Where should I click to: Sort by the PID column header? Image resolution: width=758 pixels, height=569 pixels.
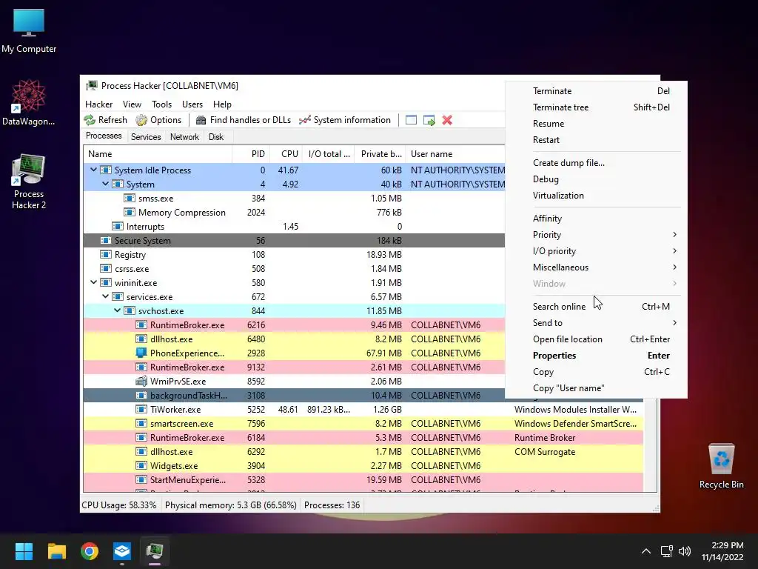[x=251, y=154]
